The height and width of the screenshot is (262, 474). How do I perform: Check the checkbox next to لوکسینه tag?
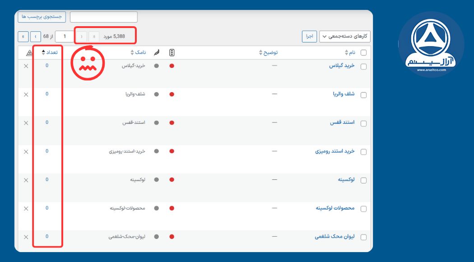(364, 180)
